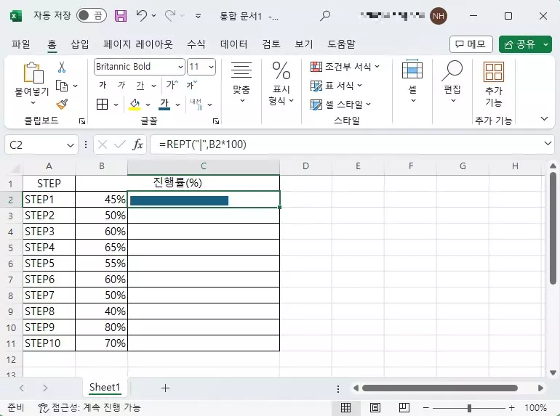Expand the formula bar
The image size is (560, 416).
[x=548, y=144]
